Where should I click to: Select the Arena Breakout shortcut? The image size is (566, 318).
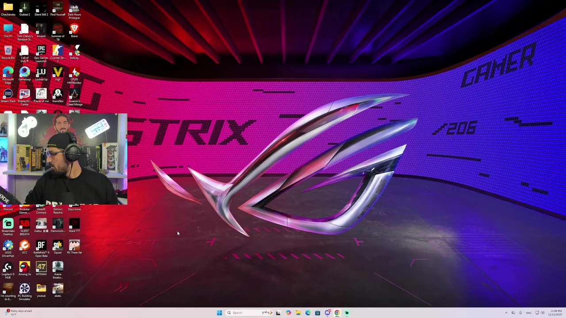(x=57, y=269)
